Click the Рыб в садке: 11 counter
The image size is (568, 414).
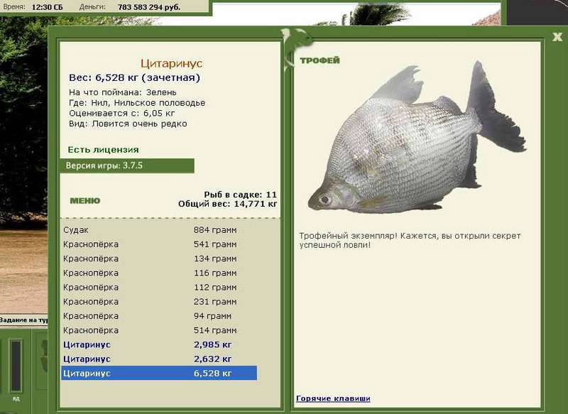coord(240,195)
